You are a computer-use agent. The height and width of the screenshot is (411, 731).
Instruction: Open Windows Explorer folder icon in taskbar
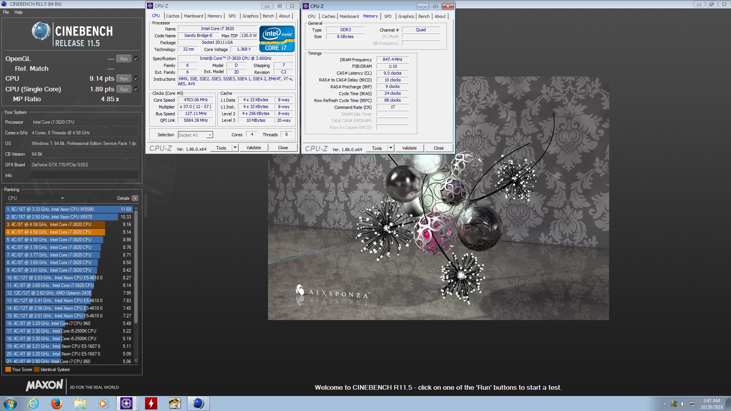tap(80, 403)
